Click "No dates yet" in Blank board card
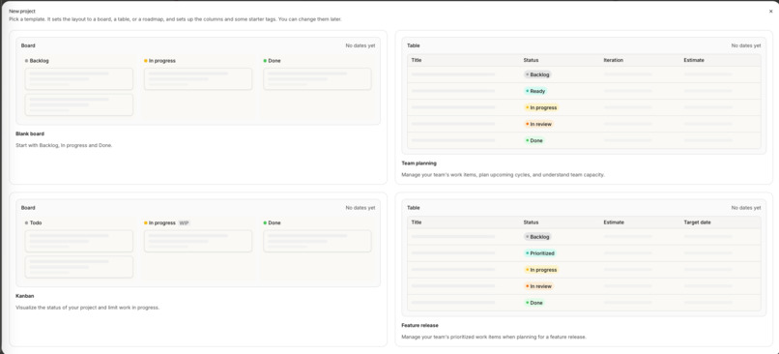779x354 pixels. [x=361, y=45]
